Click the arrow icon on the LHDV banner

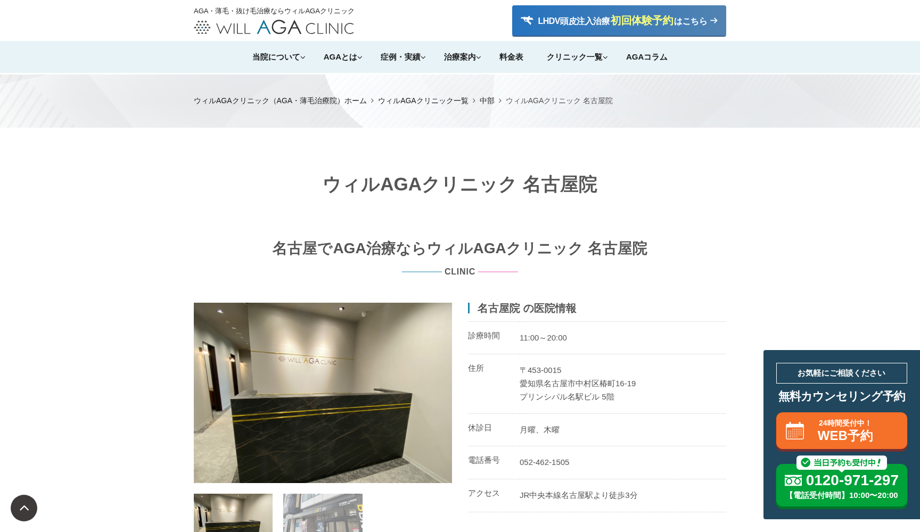coord(713,21)
